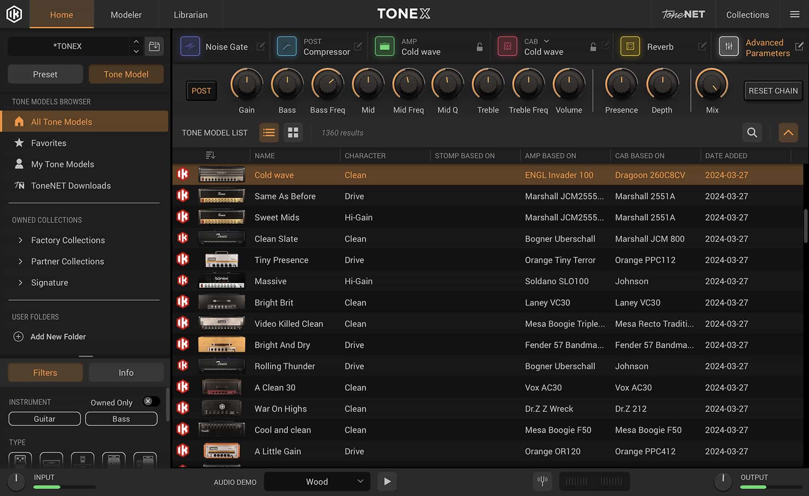Image resolution: width=809 pixels, height=496 pixels.
Task: Click the RESET CHAIN button
Action: pyautogui.click(x=773, y=90)
